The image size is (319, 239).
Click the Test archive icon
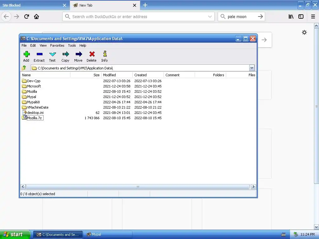coord(52,54)
